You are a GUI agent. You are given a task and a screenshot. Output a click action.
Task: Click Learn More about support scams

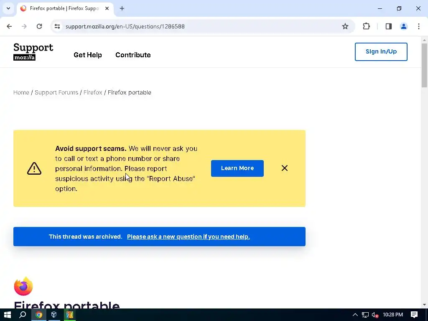[237, 168]
